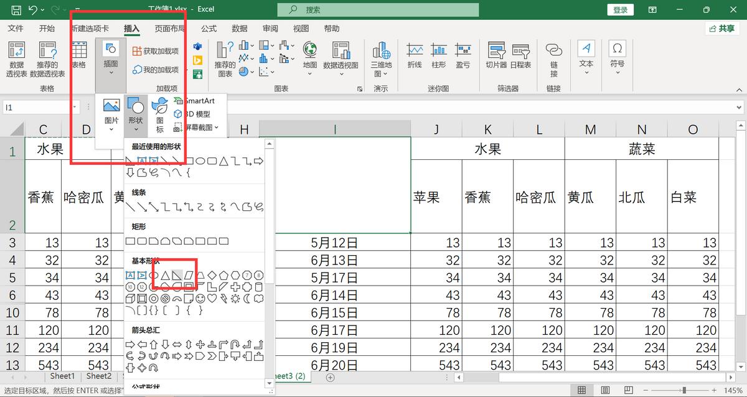The width and height of the screenshot is (747, 397).
Task: Switch to the Sheet2 worksheet tab
Action: (98, 376)
